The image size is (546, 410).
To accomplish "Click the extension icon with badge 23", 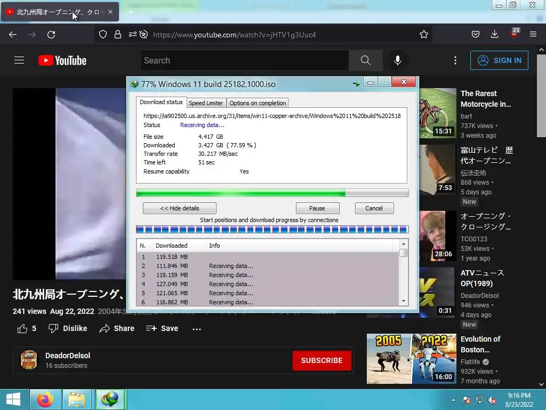I will click(515, 34).
